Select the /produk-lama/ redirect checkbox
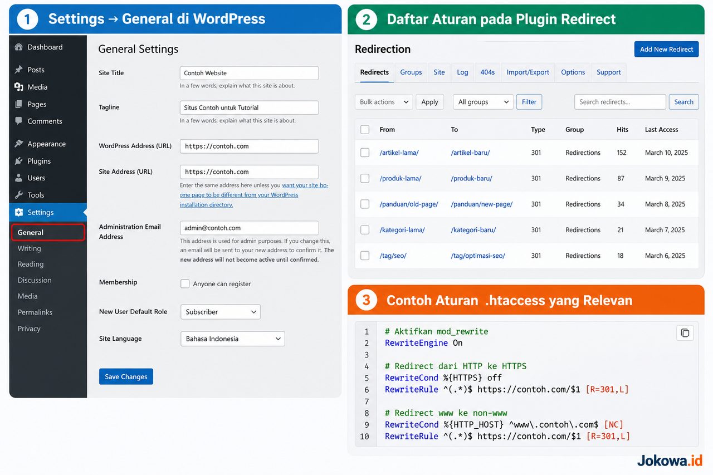This screenshot has height=475, width=713. point(365,178)
